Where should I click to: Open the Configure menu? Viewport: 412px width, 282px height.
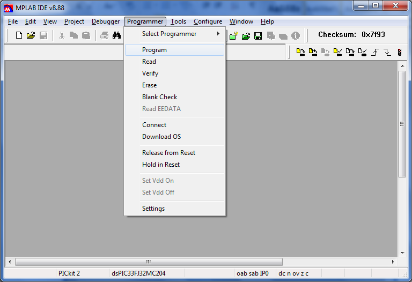(x=208, y=21)
